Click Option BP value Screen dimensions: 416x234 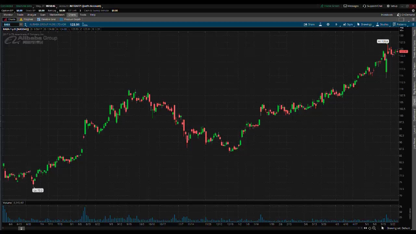[x=19, y=10]
